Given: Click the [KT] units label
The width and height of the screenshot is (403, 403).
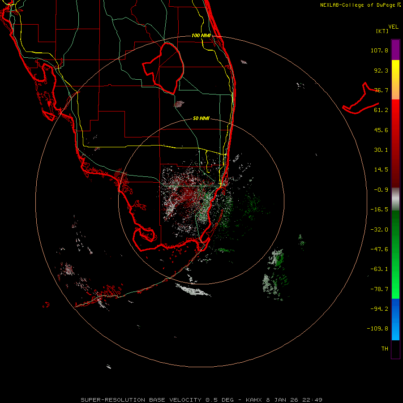Looking at the screenshot, I should (382, 31).
